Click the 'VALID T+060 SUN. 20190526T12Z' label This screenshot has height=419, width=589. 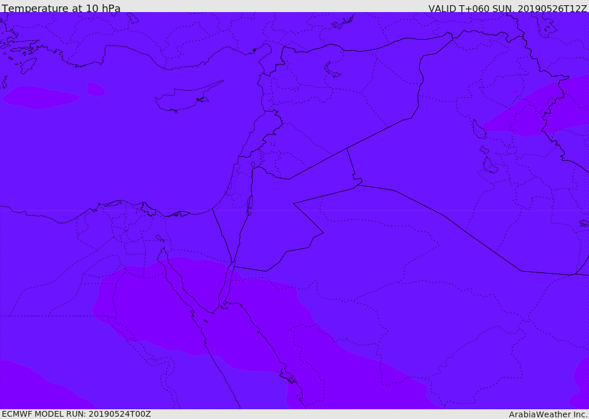[507, 8]
